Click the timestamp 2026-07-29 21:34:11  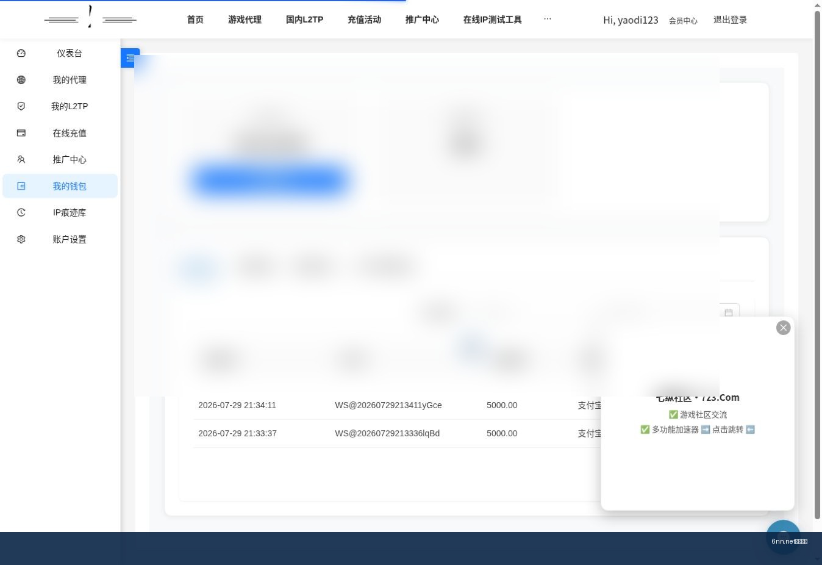tap(237, 405)
